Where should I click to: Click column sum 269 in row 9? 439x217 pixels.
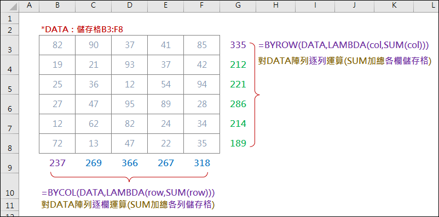(x=94, y=163)
